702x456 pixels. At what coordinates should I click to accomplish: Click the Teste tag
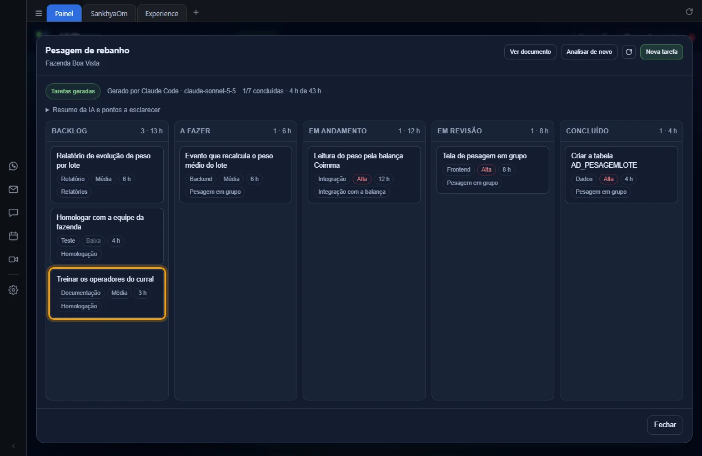pyautogui.click(x=68, y=241)
